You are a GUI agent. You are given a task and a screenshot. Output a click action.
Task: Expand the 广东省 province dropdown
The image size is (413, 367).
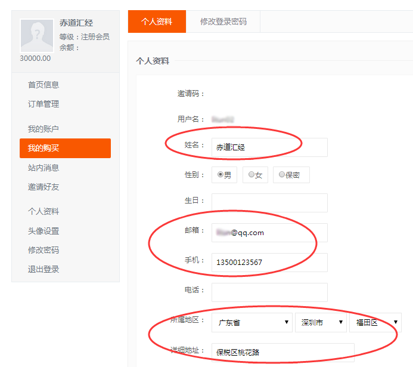click(x=251, y=323)
